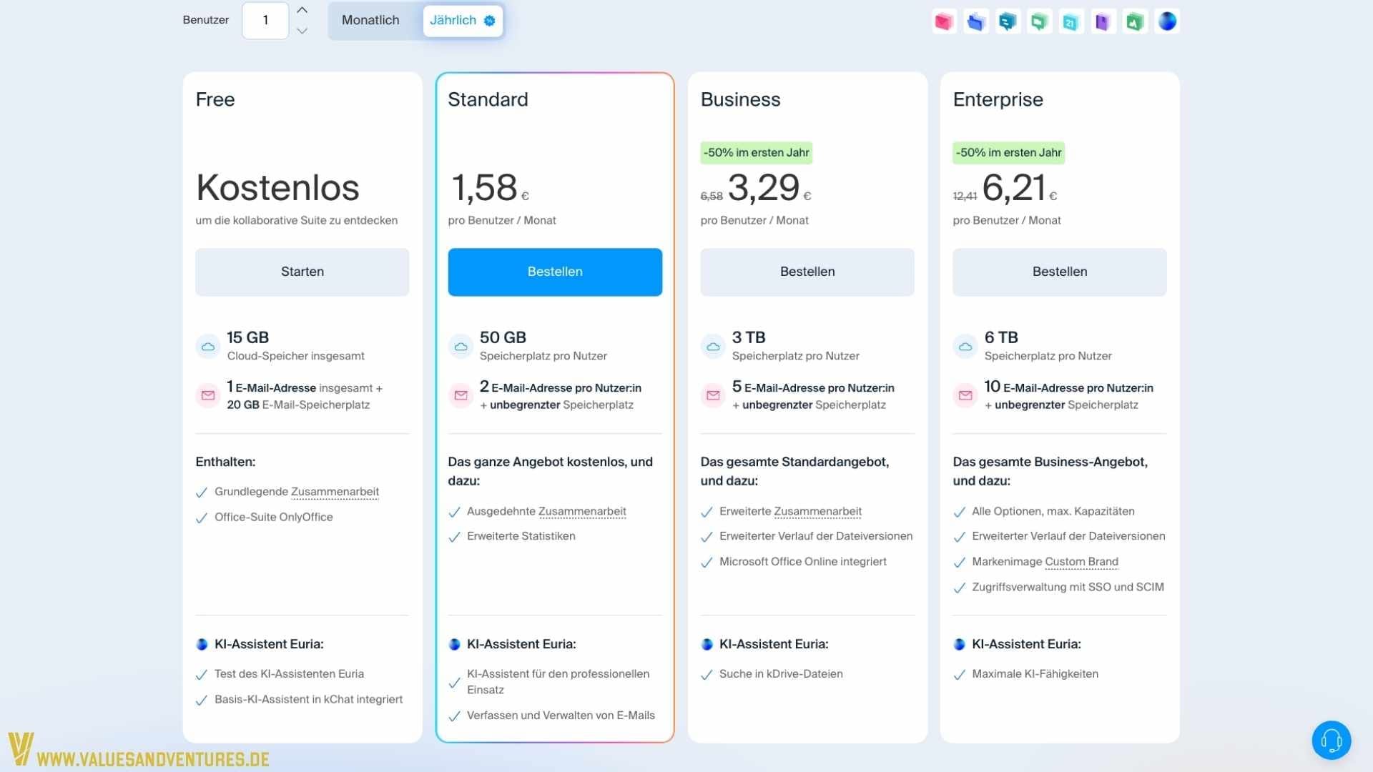Click the mail icon in the Enterprise plan
The height and width of the screenshot is (772, 1373).
click(965, 395)
